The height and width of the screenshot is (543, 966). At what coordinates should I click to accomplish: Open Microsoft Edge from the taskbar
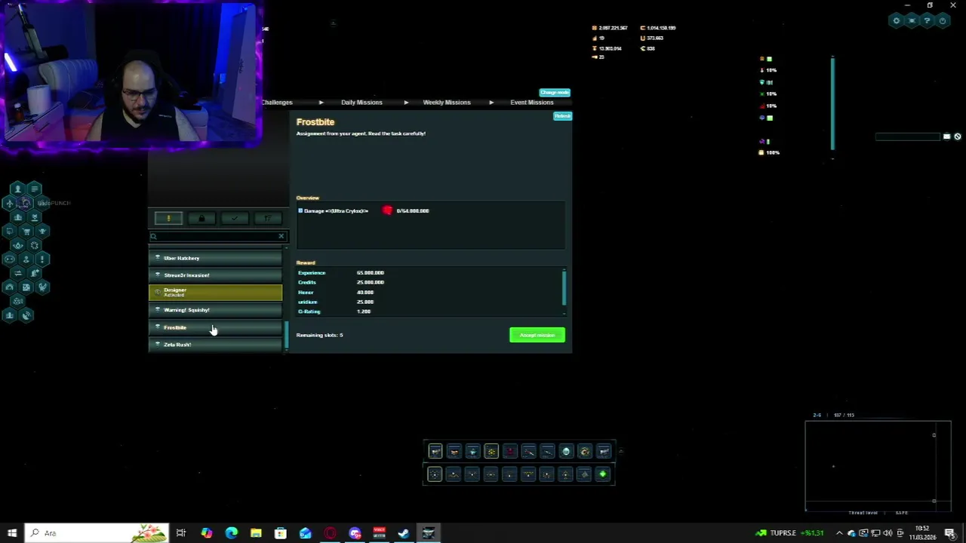[x=231, y=533]
